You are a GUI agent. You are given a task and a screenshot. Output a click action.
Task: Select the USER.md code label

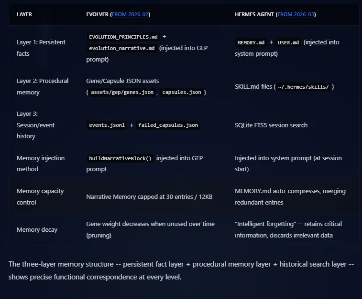pos(288,42)
